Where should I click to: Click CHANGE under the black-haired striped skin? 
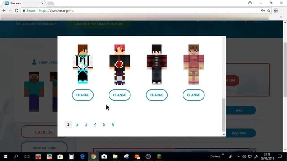pos(157,95)
